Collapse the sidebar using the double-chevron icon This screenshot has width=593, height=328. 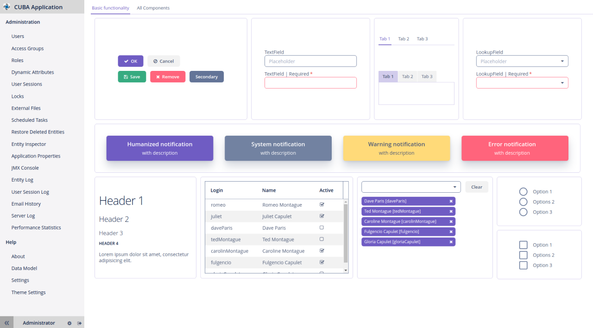coord(6,322)
